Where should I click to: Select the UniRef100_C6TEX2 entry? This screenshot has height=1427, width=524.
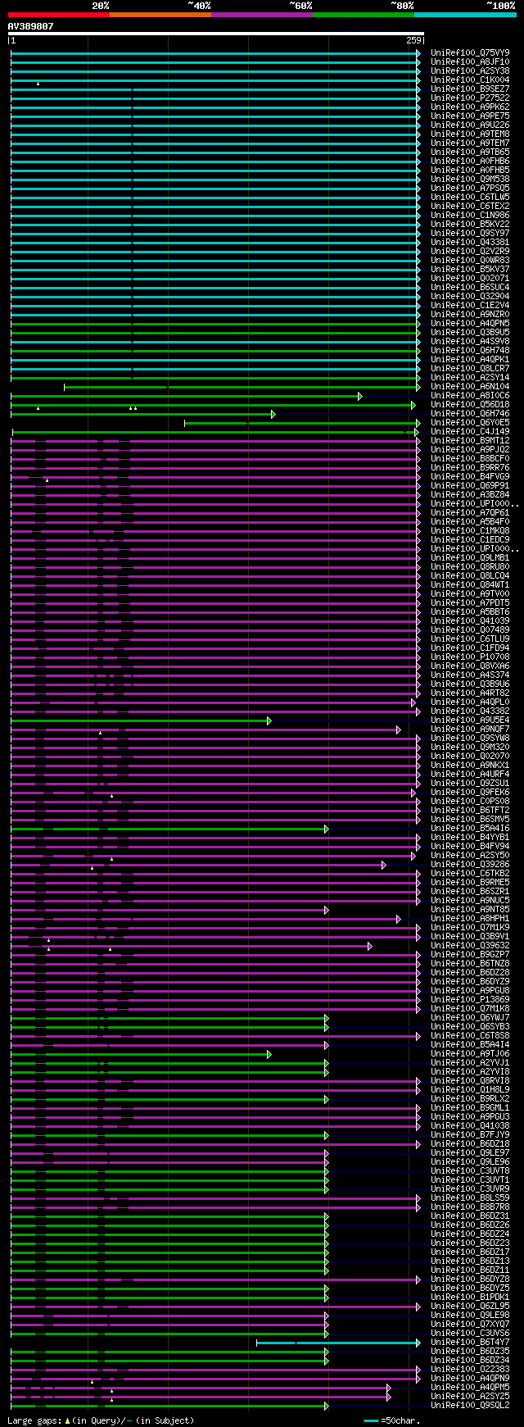pyautogui.click(x=470, y=206)
